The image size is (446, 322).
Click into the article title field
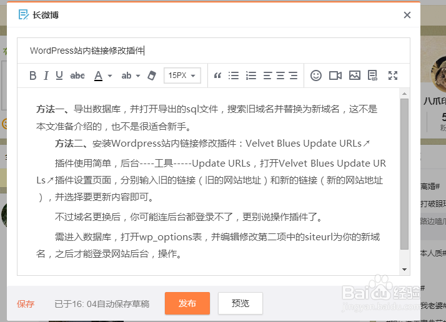tap(214, 51)
